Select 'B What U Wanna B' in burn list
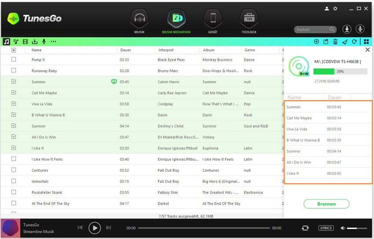The image size is (374, 239). [x=328, y=140]
